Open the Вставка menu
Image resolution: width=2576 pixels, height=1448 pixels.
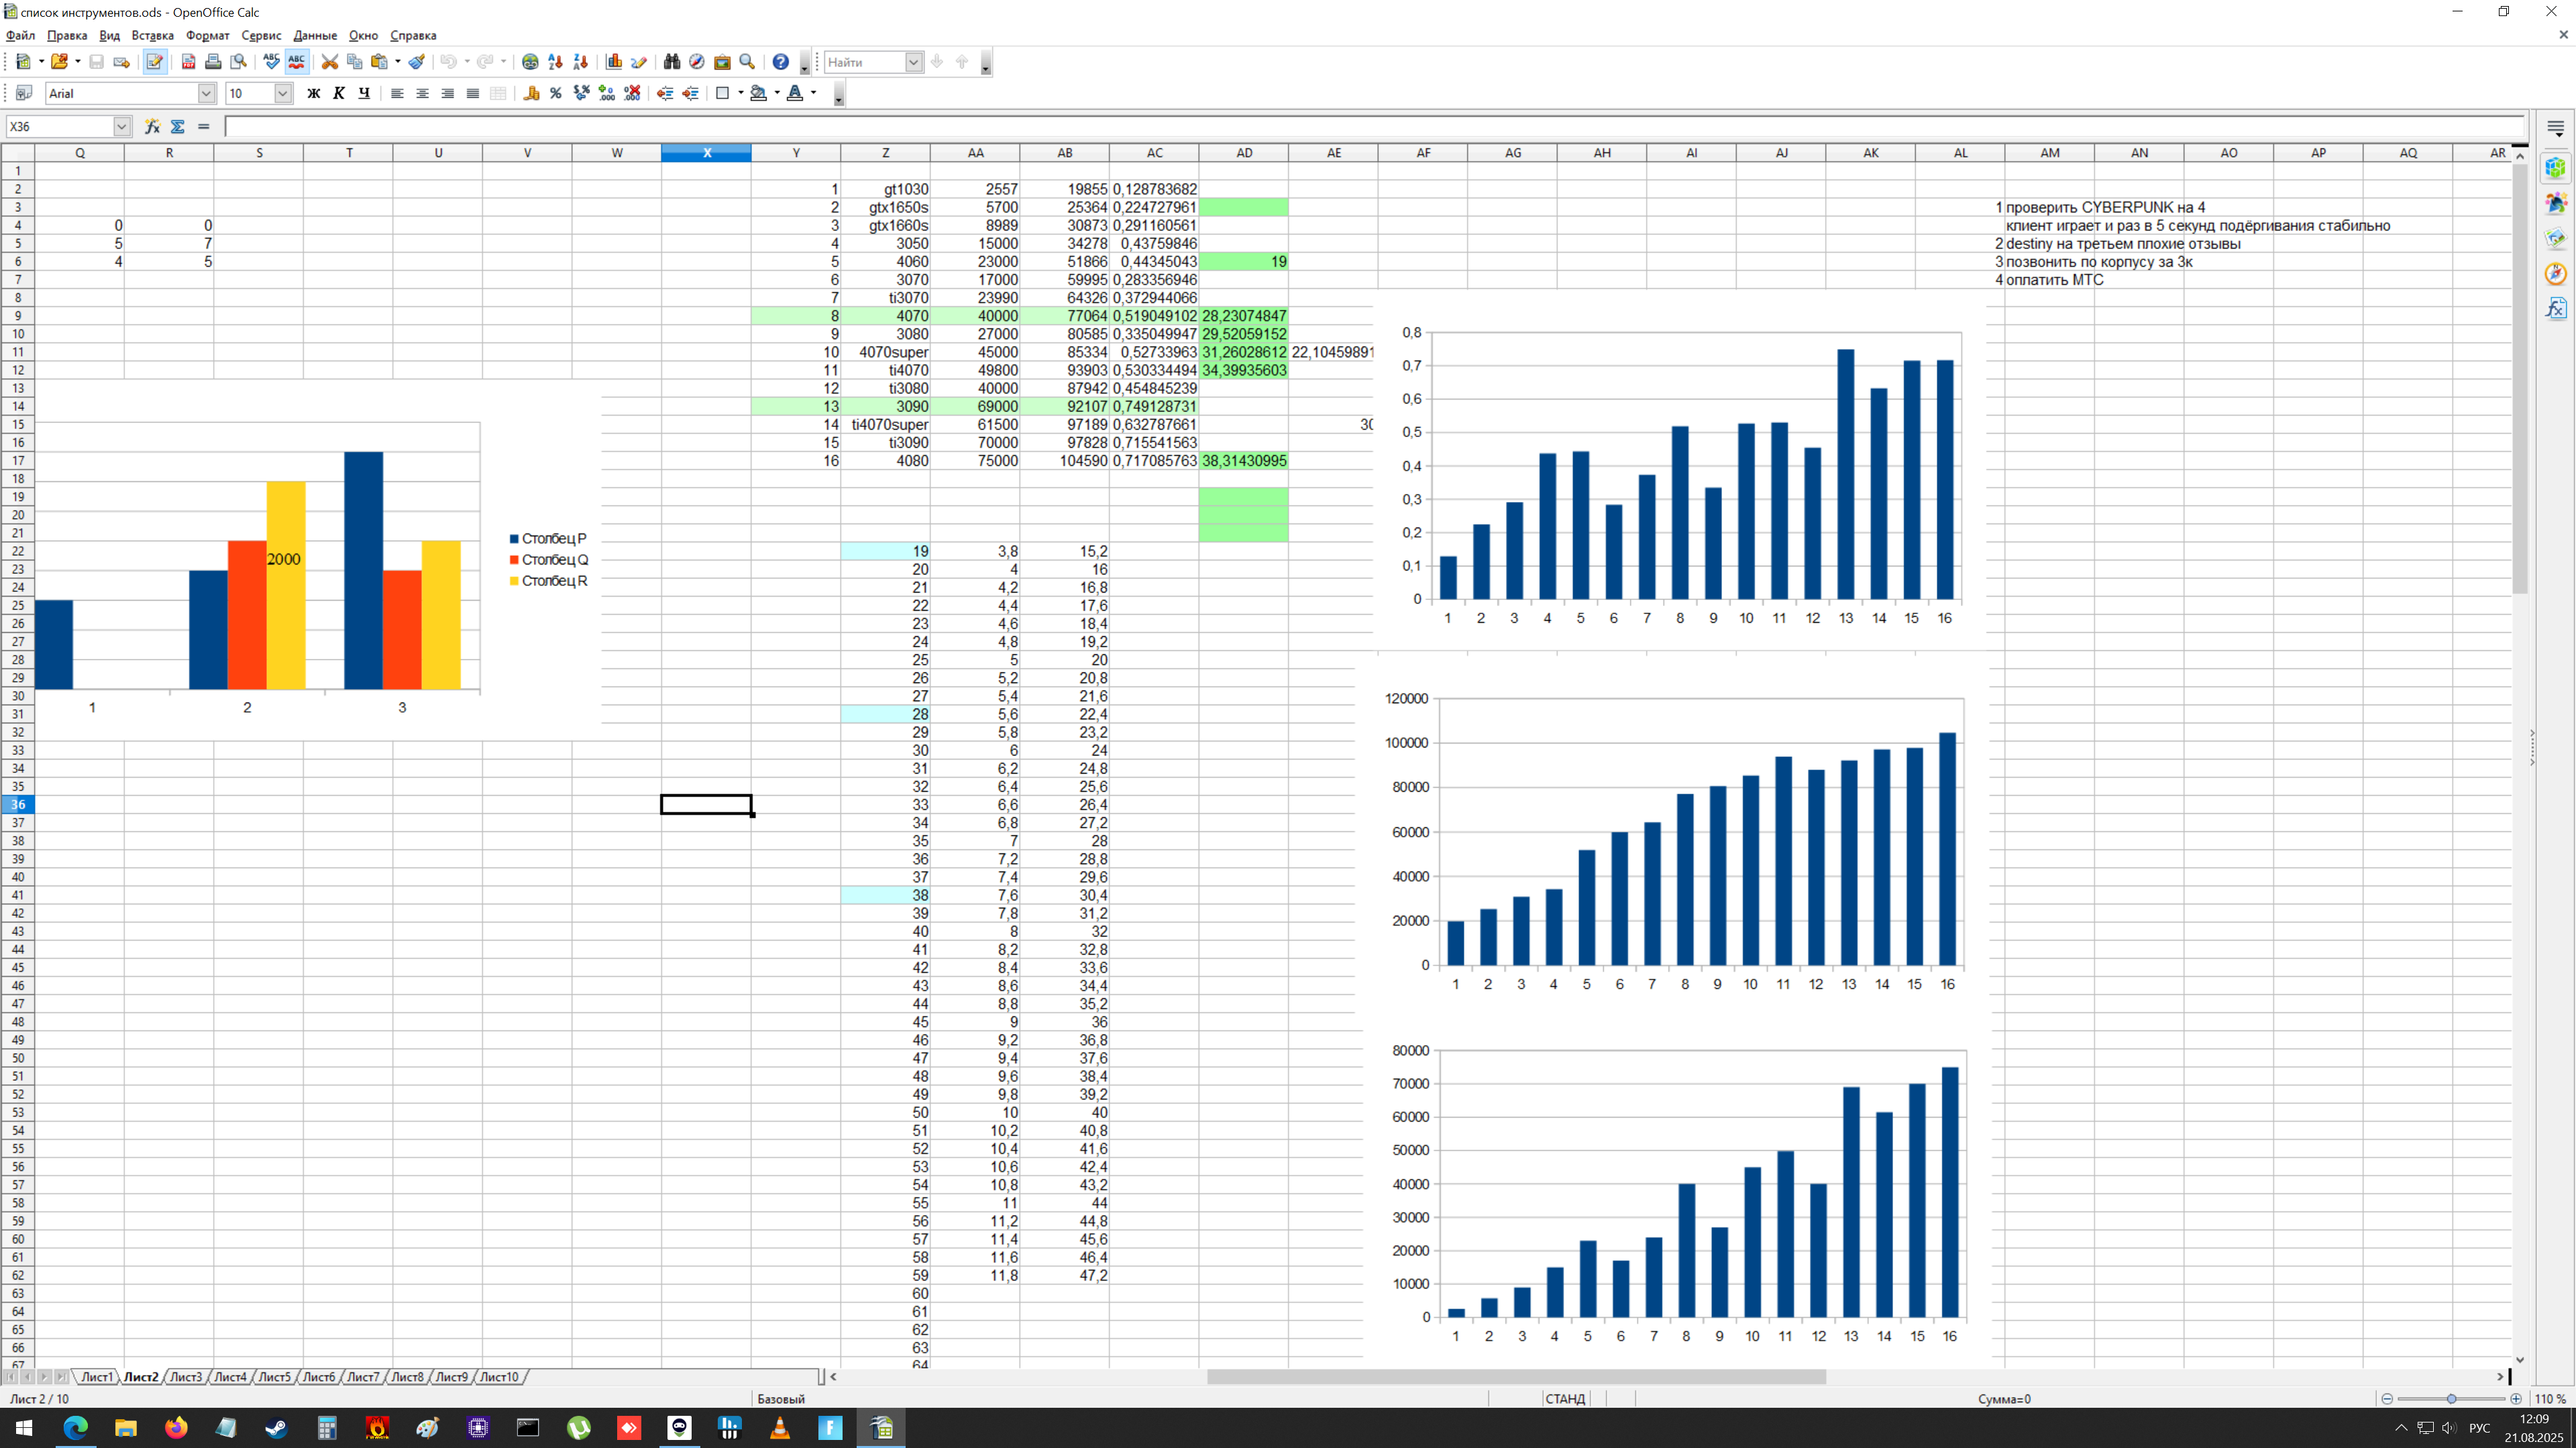tap(153, 35)
